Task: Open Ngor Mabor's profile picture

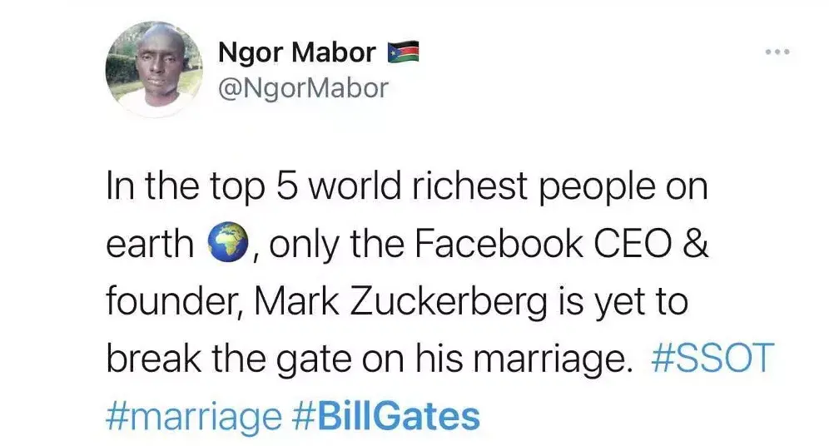Action: [154, 69]
